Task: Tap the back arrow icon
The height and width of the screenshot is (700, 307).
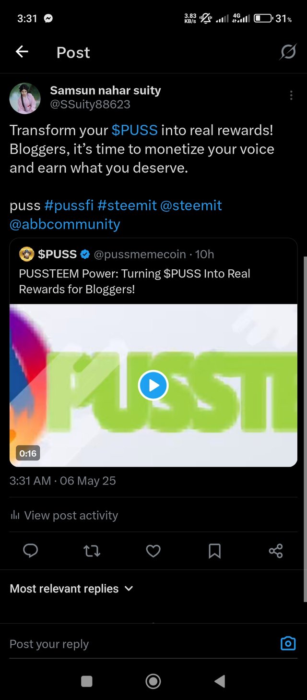Action: [x=22, y=52]
